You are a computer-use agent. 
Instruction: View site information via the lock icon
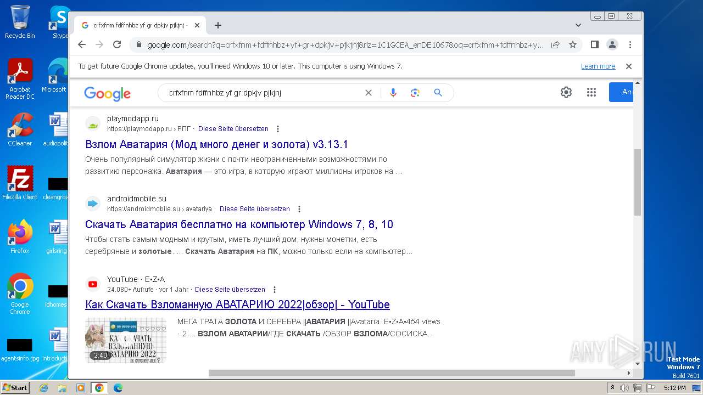click(139, 45)
